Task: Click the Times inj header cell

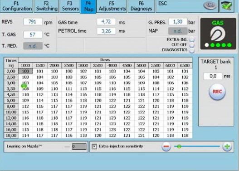Action: pyautogui.click(x=11, y=63)
